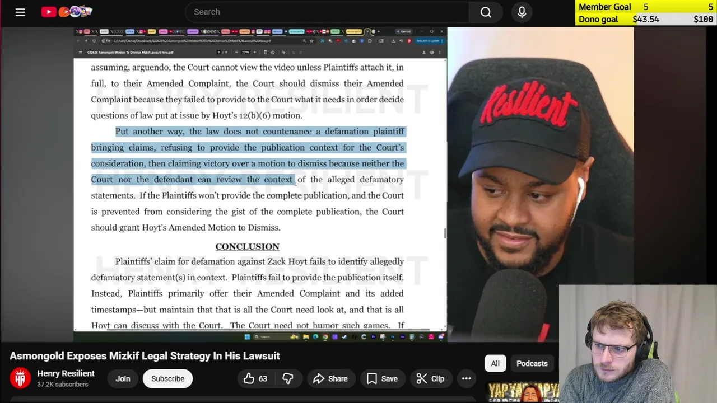Viewport: 717px width, 403px height.
Task: Go to the YouTube home logo
Action: tap(66, 11)
